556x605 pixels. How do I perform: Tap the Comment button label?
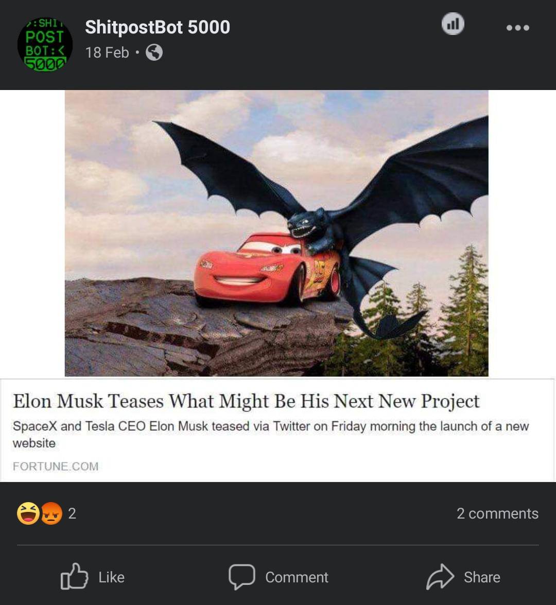tap(297, 577)
